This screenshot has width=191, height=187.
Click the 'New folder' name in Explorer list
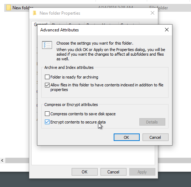click(23, 8)
